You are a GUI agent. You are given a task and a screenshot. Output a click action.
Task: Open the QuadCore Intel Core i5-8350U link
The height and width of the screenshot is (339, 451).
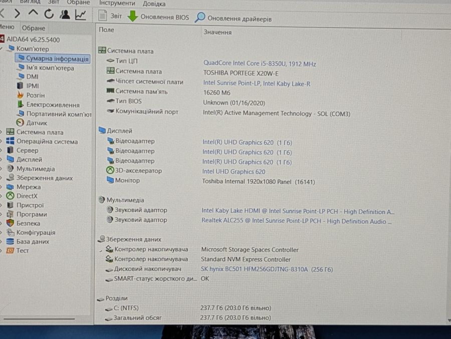pos(260,64)
